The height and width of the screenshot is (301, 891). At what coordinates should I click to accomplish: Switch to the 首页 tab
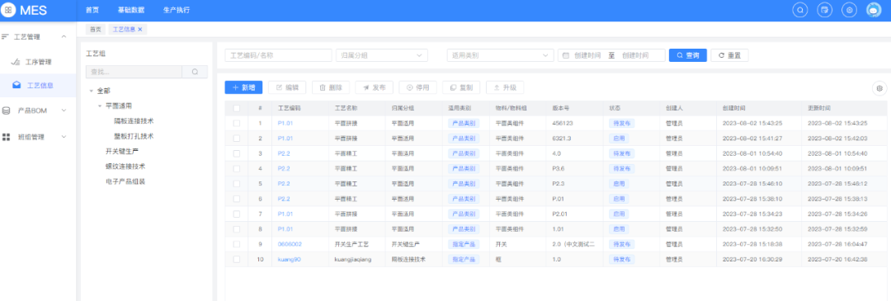click(x=96, y=29)
